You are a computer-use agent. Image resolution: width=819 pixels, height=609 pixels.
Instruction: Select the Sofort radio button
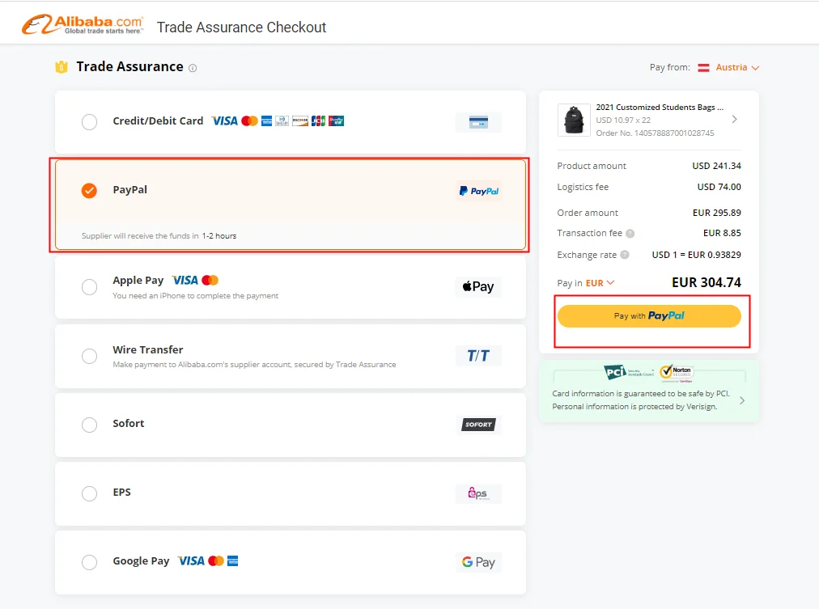click(x=89, y=425)
